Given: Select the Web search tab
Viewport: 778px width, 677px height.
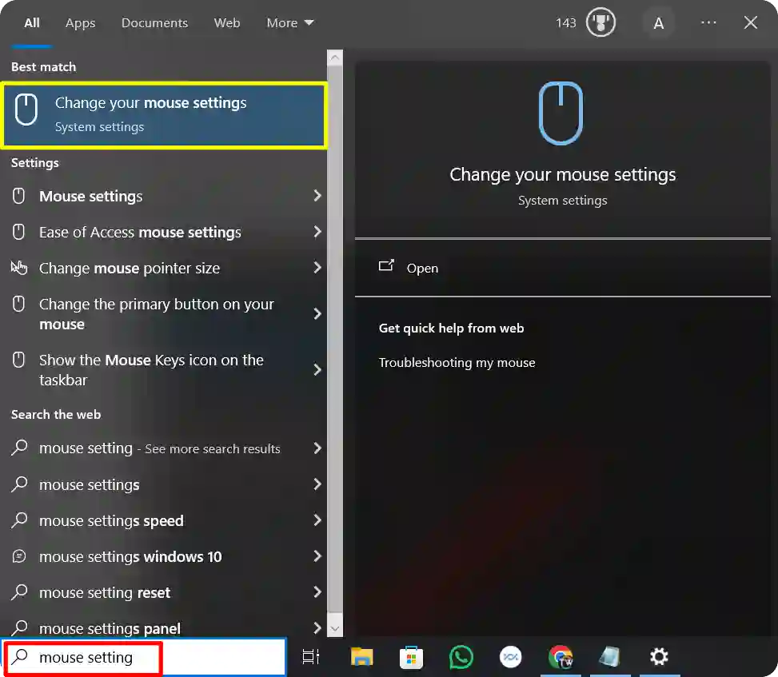Looking at the screenshot, I should pyautogui.click(x=226, y=22).
